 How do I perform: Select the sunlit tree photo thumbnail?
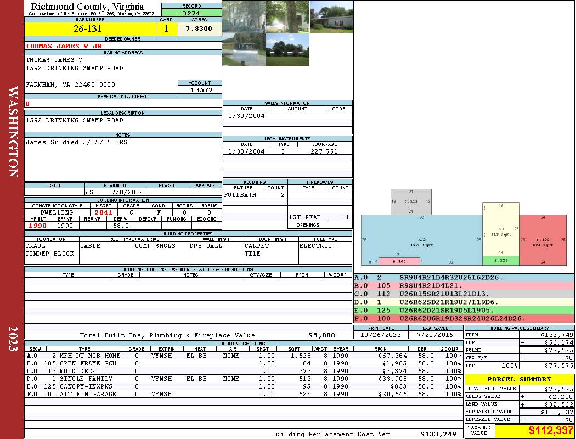(x=287, y=16)
